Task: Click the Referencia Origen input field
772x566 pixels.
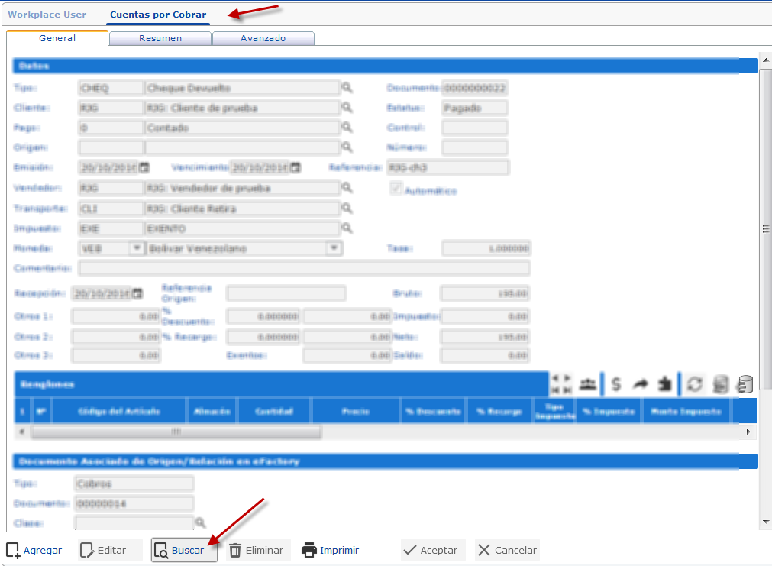Action: (x=286, y=293)
